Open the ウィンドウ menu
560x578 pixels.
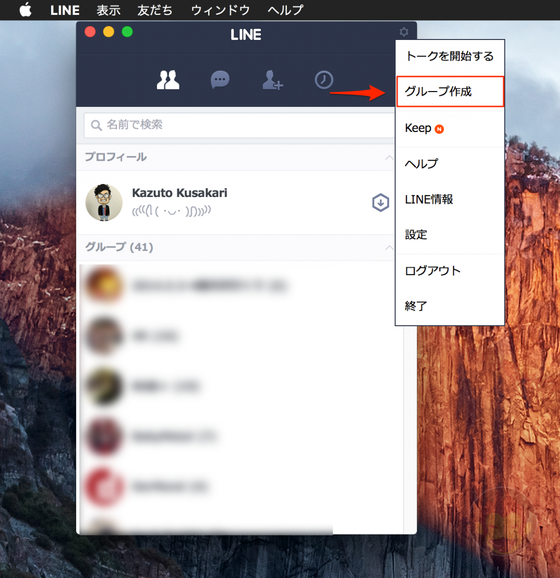click(220, 10)
